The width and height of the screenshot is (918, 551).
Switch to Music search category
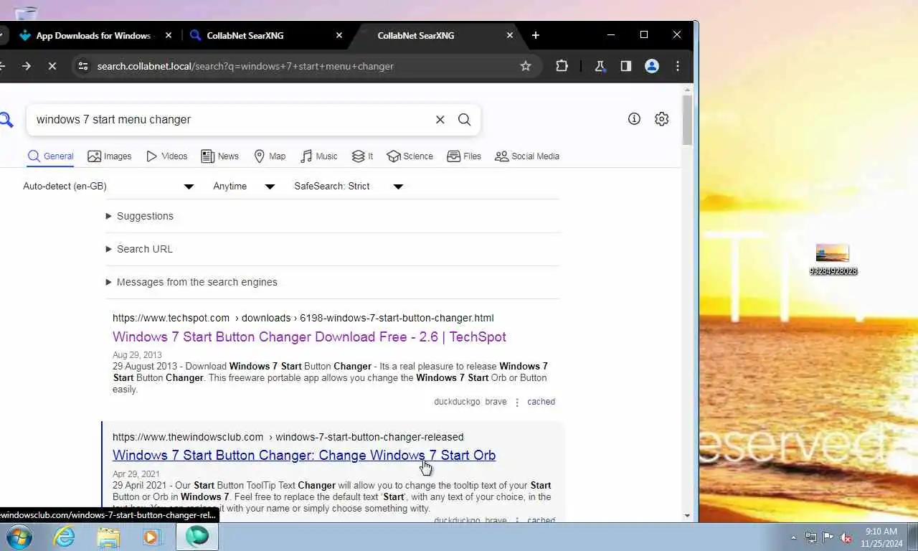(319, 156)
